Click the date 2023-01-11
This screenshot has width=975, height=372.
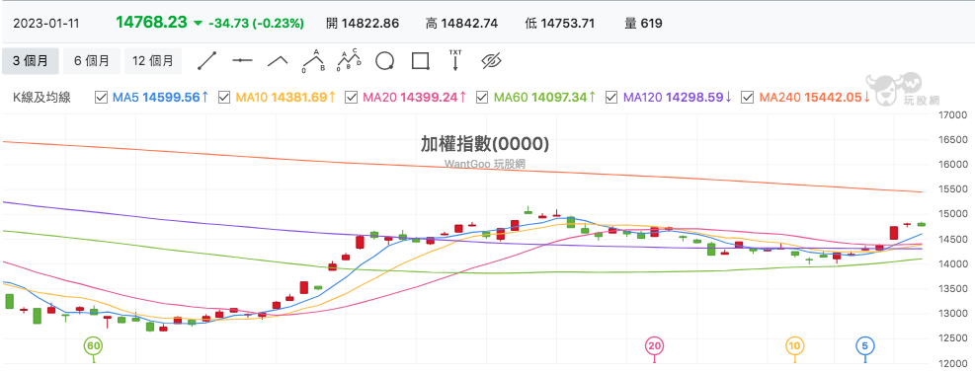coord(46,24)
